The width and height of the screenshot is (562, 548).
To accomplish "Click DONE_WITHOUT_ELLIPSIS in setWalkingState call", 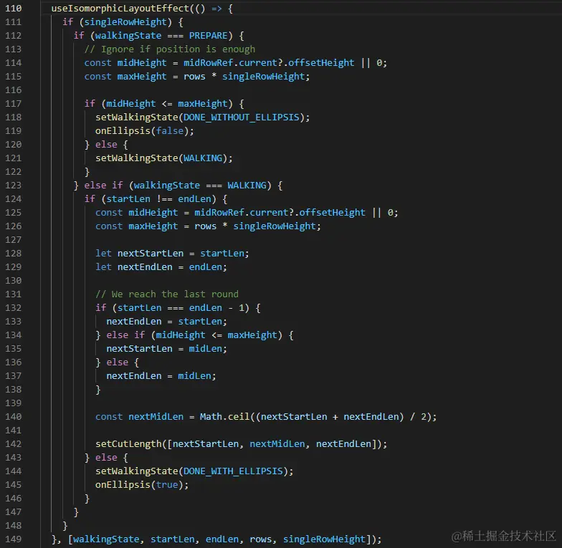I will click(241, 117).
